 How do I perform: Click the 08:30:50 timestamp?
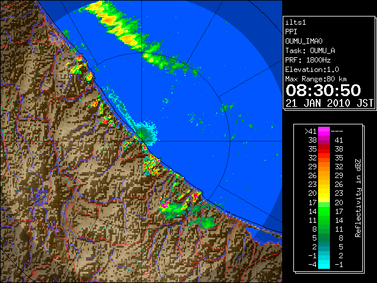[x=323, y=90]
